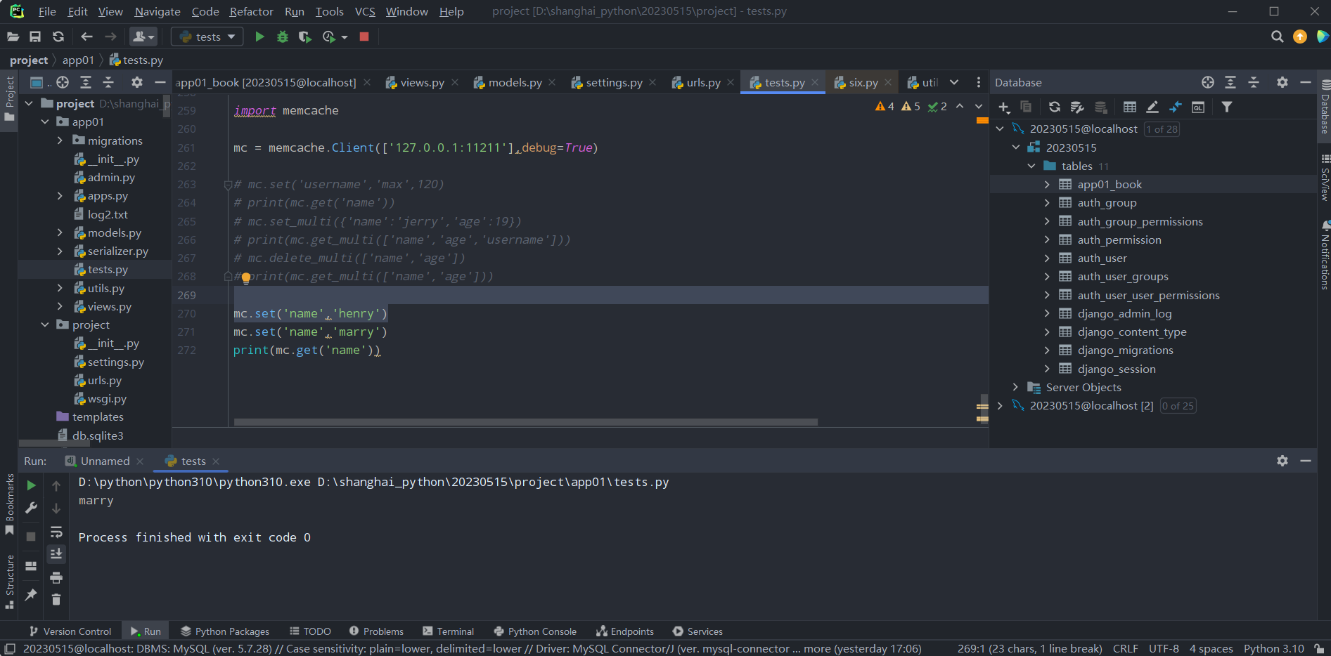Click the Project tree horizontal scrollbar
Screen dimensions: 1331x656
point(54,443)
